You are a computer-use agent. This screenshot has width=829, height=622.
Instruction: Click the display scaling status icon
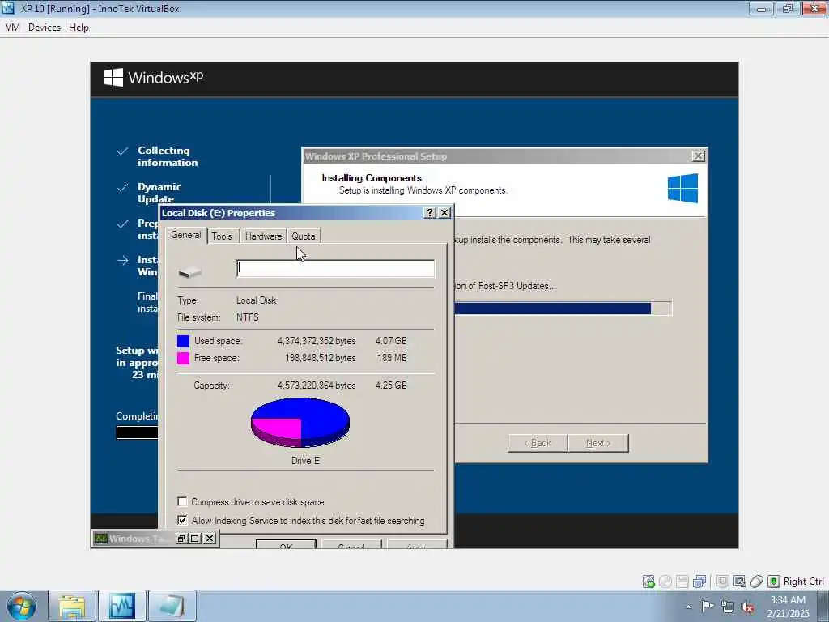pos(740,582)
